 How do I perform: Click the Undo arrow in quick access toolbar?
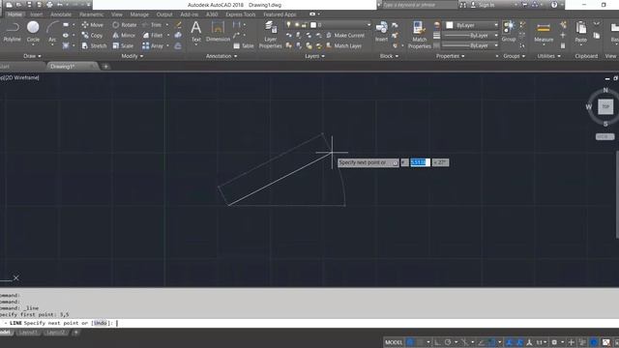pos(60,5)
